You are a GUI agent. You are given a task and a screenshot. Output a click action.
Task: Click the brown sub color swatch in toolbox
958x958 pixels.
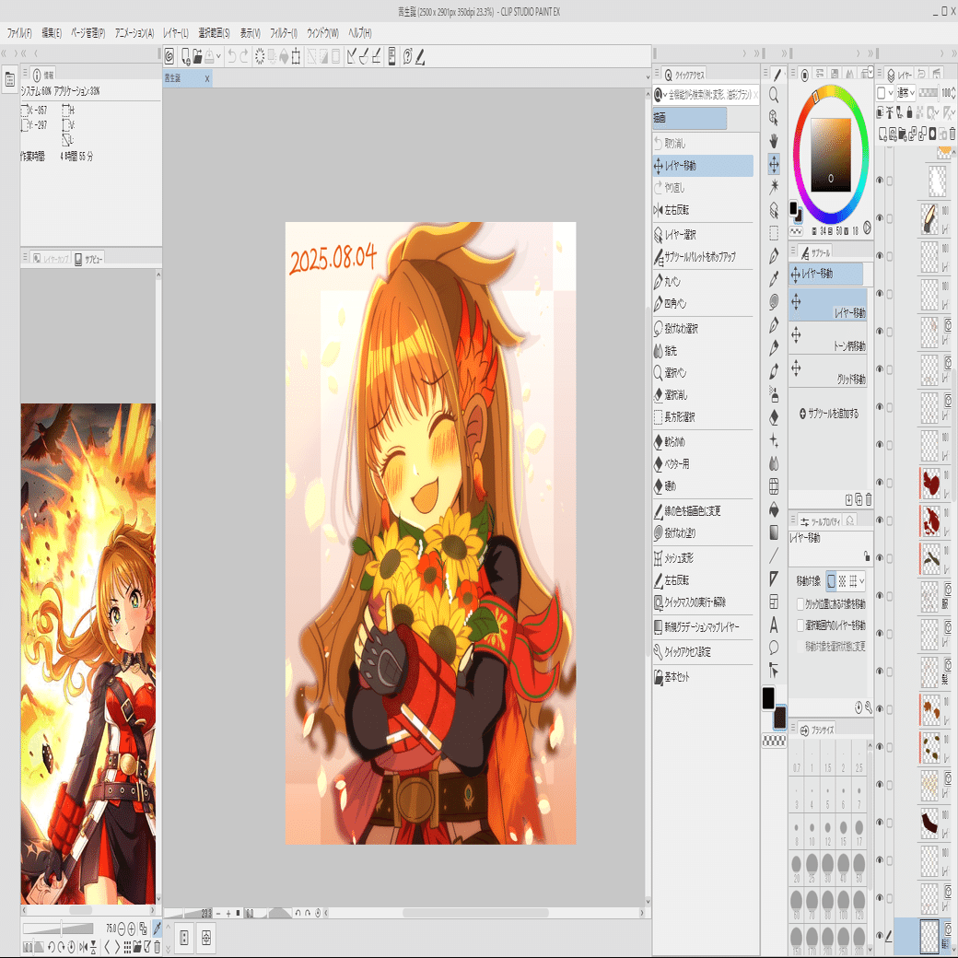(x=779, y=718)
